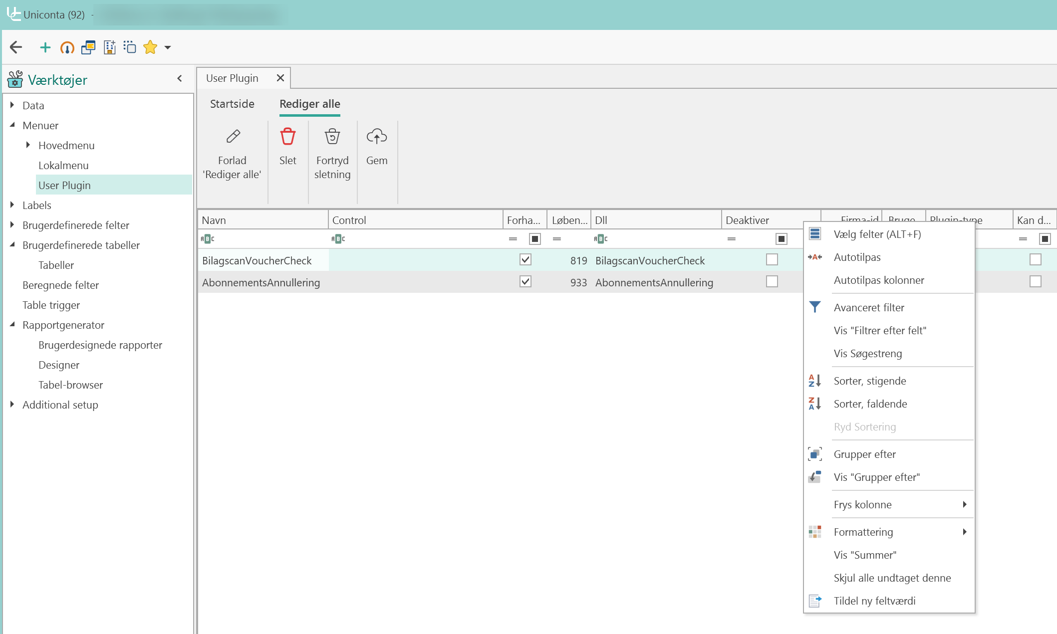Click the Fortryd sletning icon
Screen dimensions: 1057x634
coord(332,136)
